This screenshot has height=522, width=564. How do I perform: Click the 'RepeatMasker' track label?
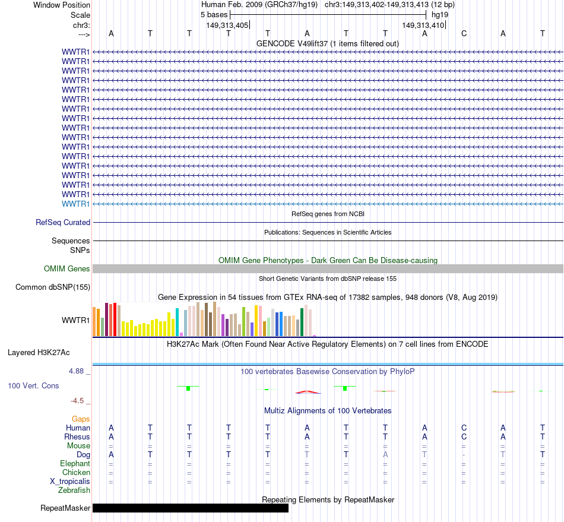[65, 508]
